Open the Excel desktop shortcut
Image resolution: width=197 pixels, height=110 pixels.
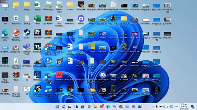pos(38,20)
